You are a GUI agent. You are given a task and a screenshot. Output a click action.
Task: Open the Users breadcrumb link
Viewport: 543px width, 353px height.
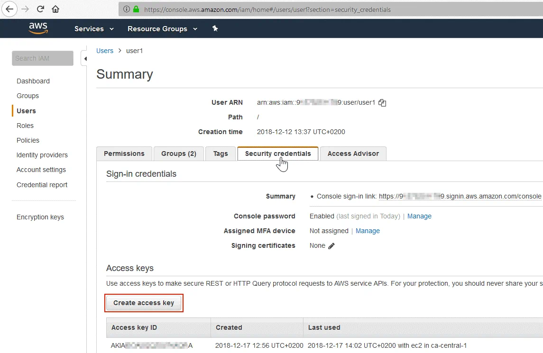[x=105, y=51]
